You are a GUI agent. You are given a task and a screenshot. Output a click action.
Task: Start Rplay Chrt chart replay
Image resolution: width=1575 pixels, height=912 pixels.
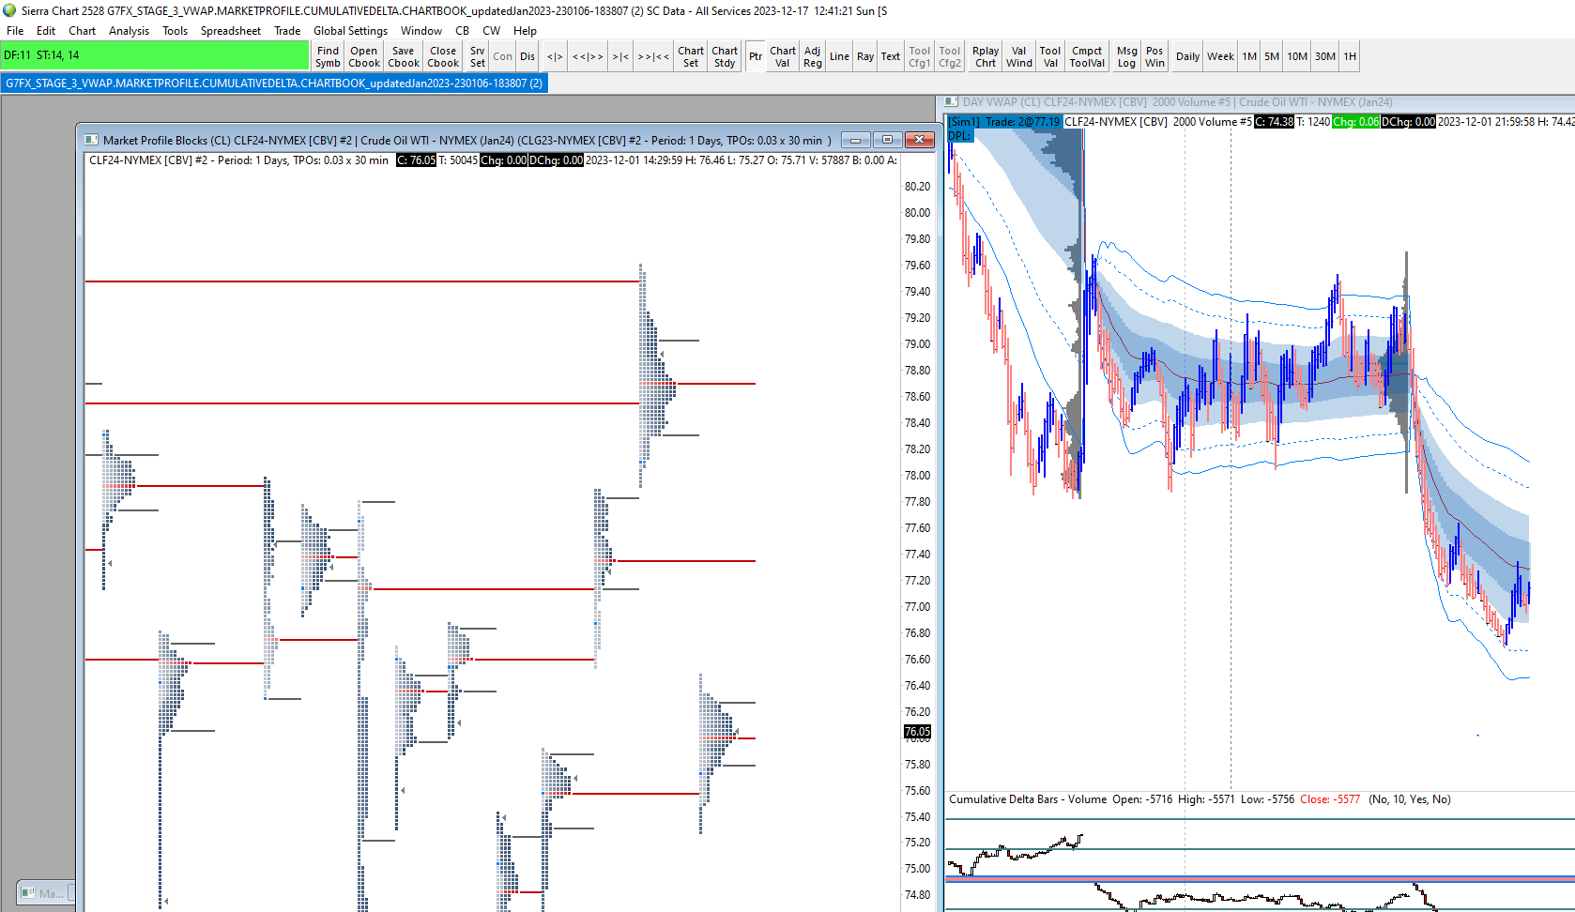click(x=986, y=57)
